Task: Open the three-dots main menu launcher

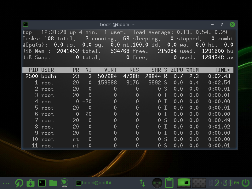Action: (x=6, y=183)
